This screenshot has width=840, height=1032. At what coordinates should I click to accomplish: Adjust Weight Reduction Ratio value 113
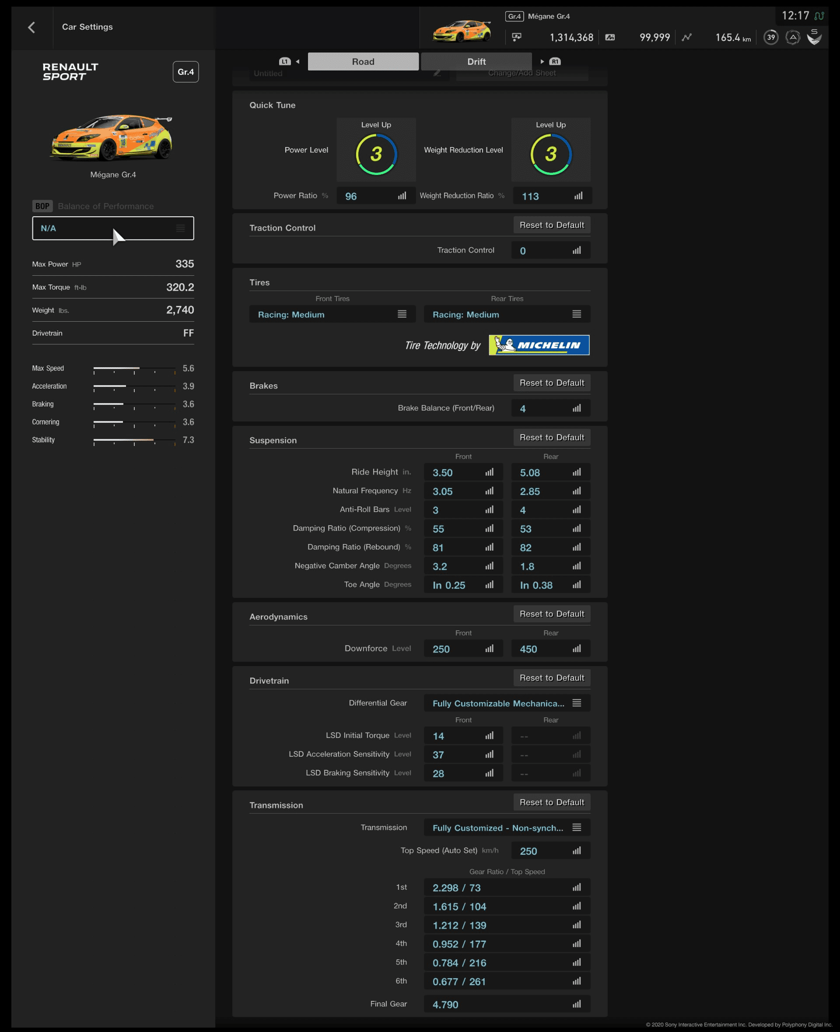click(552, 196)
